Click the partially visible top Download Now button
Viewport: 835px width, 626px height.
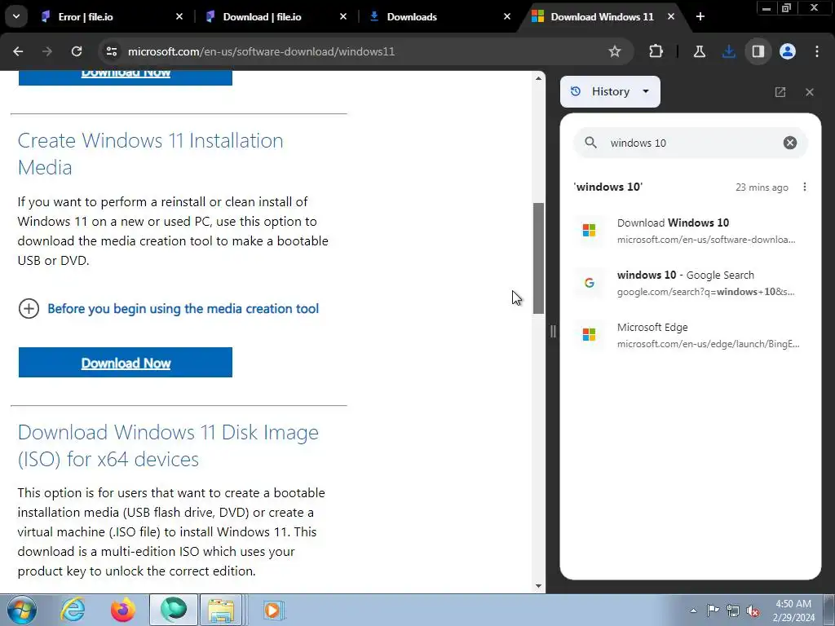tap(126, 77)
